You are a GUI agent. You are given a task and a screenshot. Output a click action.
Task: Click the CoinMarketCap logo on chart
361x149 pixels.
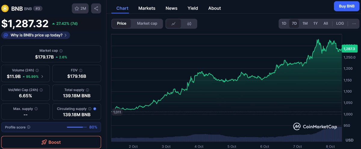pyautogui.click(x=315, y=127)
